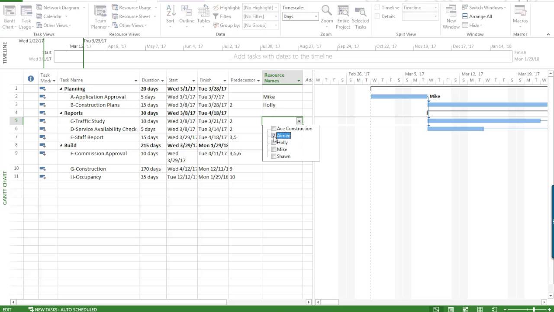This screenshot has width=554, height=312.
Task: Zoom to Entire Project
Action: click(x=343, y=18)
